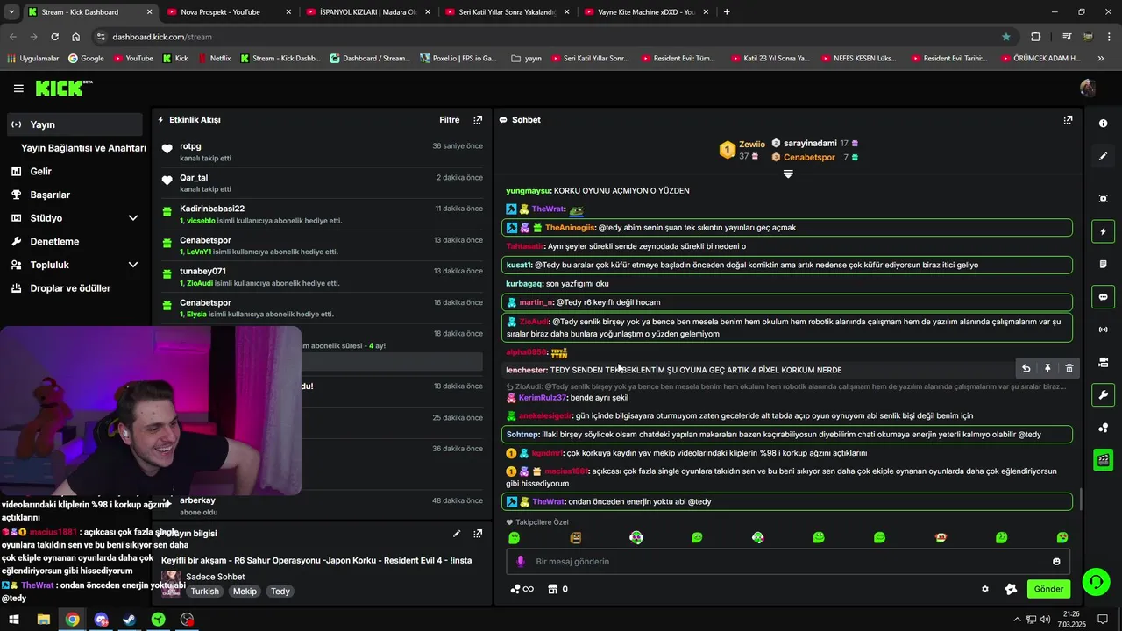Open the channel points infinity icon
Screen dimensions: 1122x631
coord(522,589)
